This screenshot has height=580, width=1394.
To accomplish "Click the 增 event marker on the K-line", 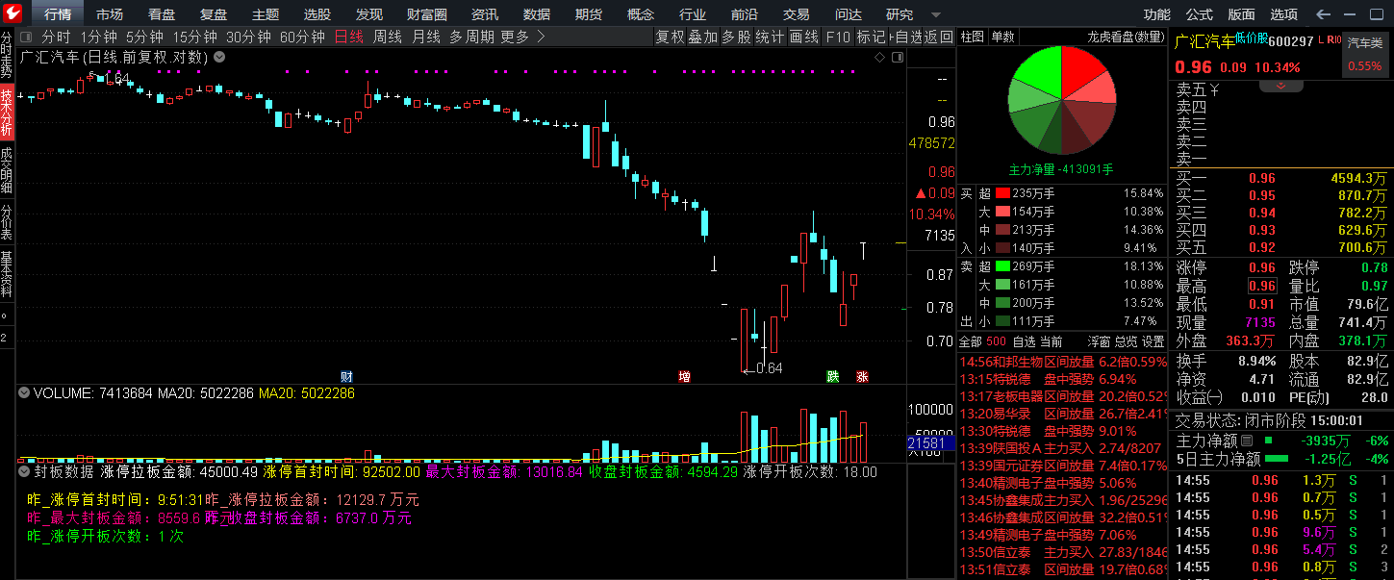I will click(x=684, y=376).
